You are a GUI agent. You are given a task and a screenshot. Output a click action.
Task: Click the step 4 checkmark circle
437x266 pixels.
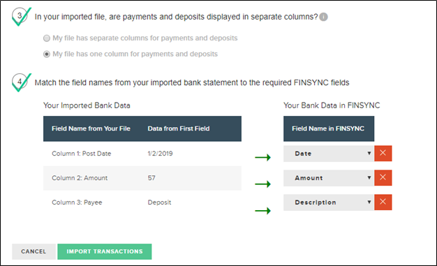[x=20, y=82]
